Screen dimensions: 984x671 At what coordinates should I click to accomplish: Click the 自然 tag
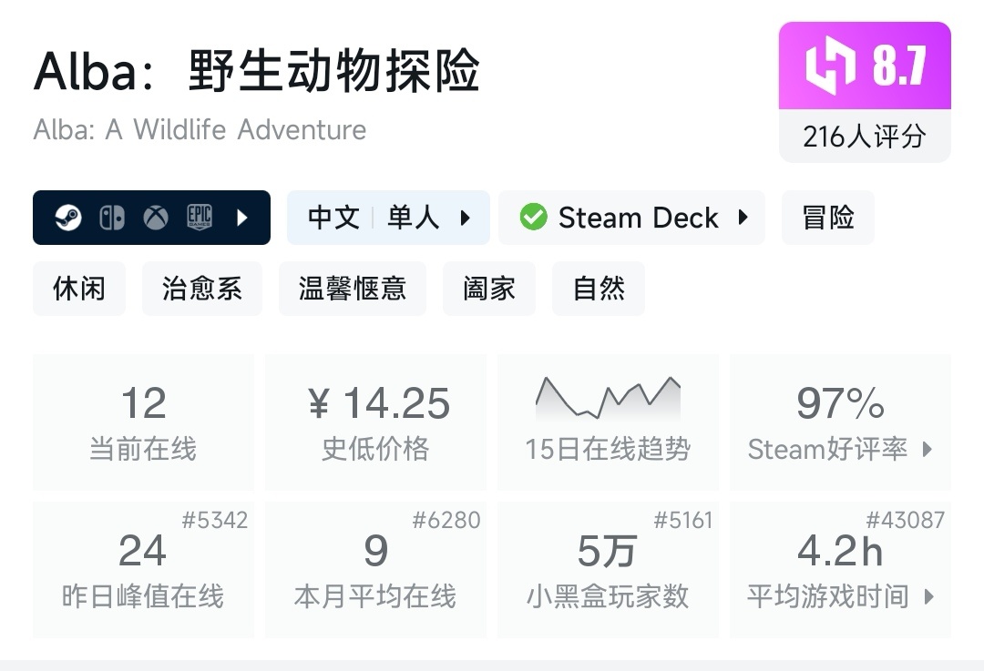598,288
